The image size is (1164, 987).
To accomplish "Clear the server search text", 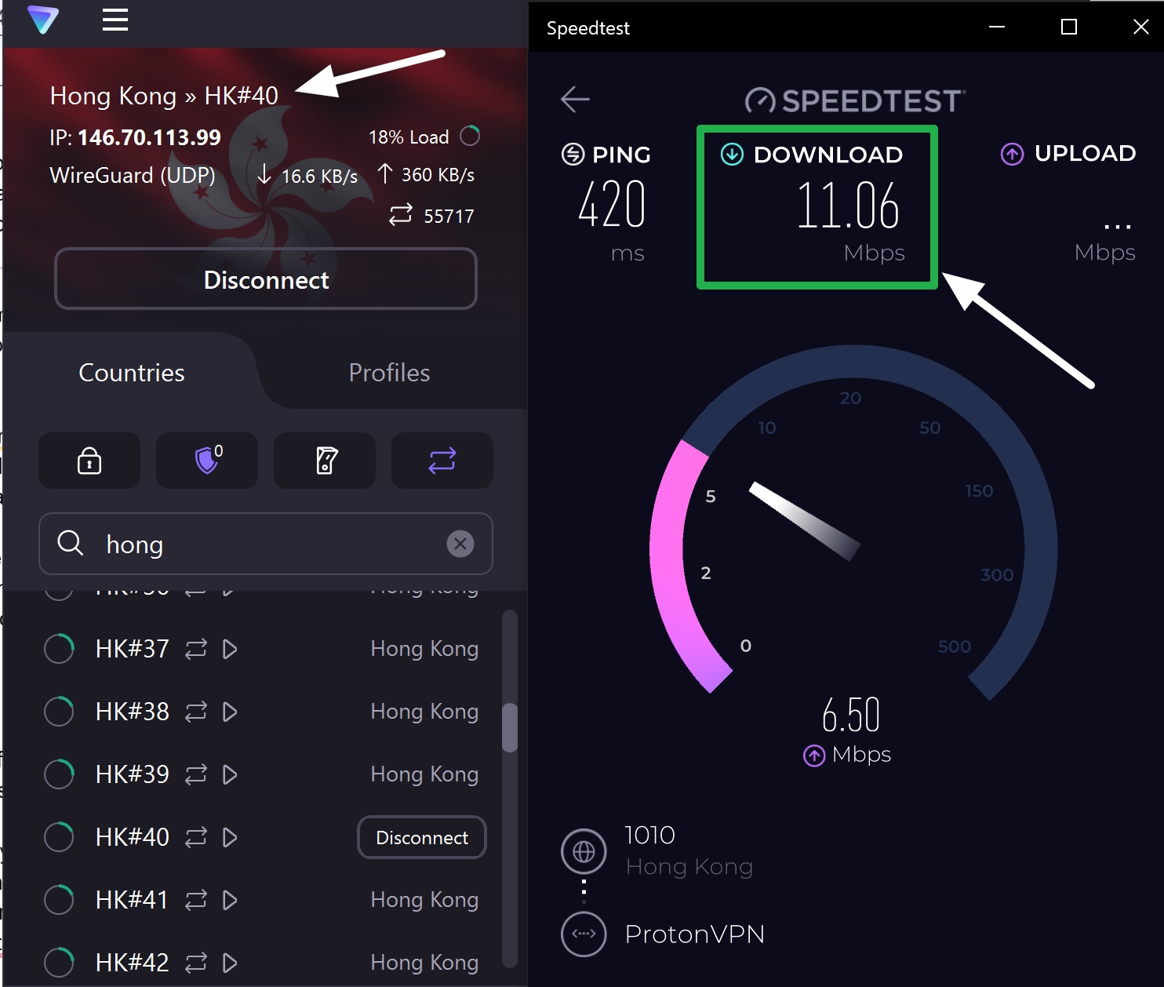I will click(x=460, y=544).
